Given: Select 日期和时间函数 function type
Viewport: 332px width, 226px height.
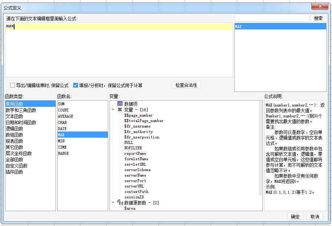Looking at the screenshot, I should coord(30,122).
